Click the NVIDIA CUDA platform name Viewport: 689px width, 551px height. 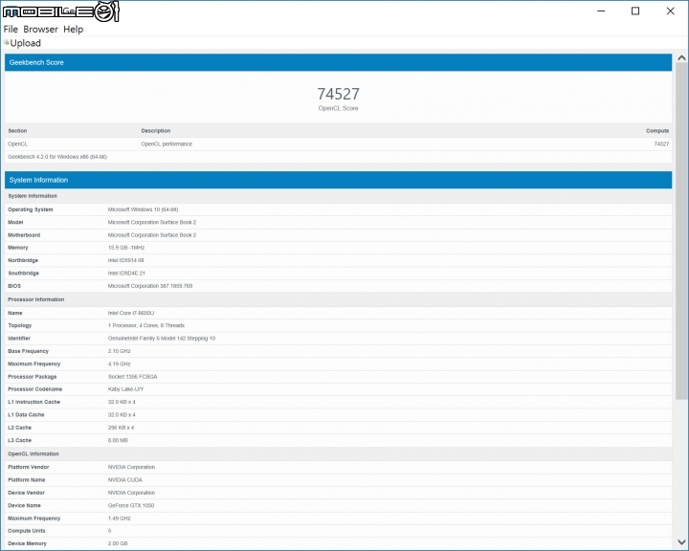(124, 480)
